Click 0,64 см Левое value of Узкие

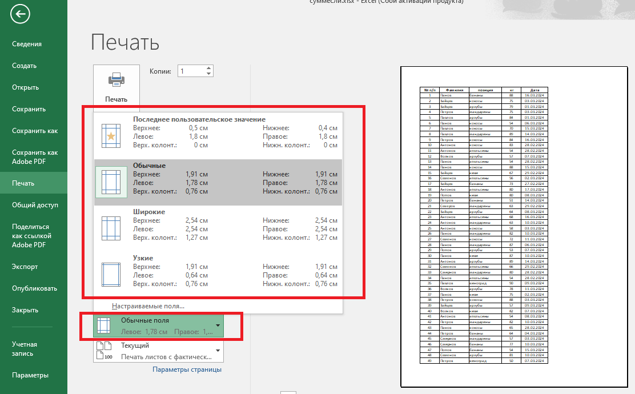(x=197, y=275)
